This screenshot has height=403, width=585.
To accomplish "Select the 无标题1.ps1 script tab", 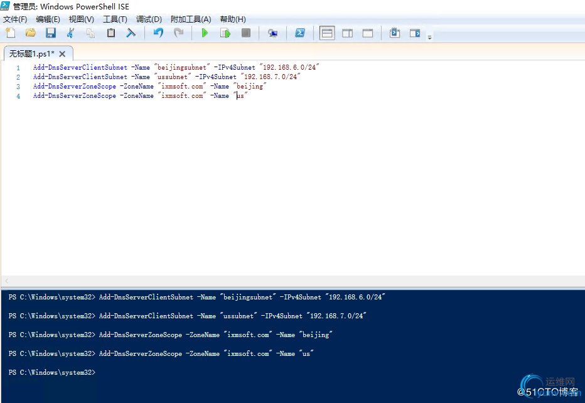I will point(32,54).
